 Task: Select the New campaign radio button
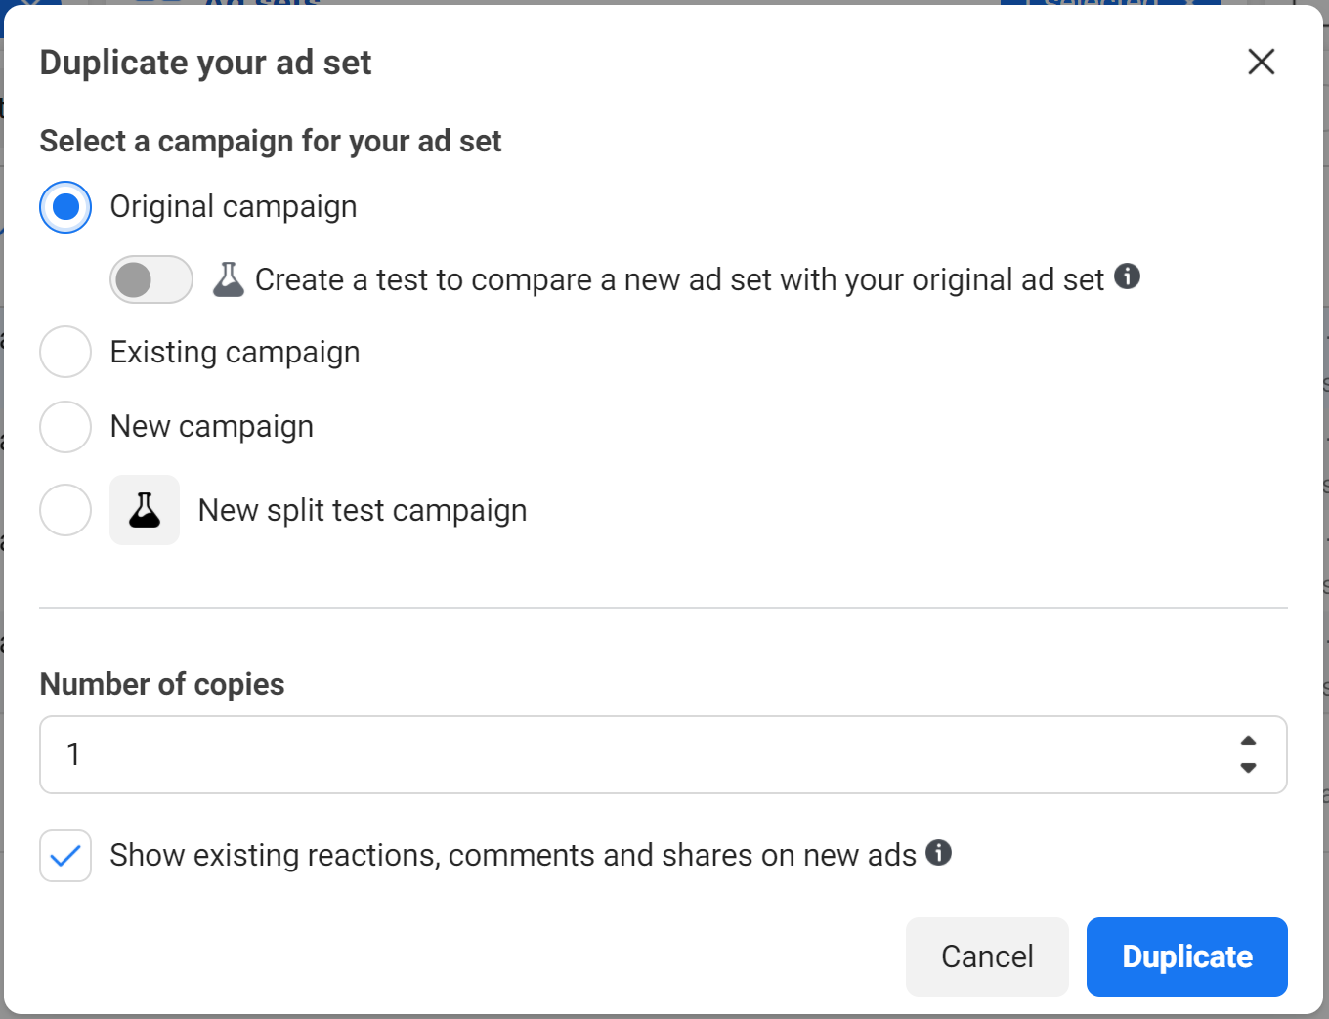[65, 427]
